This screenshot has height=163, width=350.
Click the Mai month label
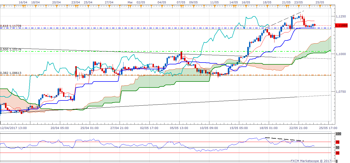[130, 2]
